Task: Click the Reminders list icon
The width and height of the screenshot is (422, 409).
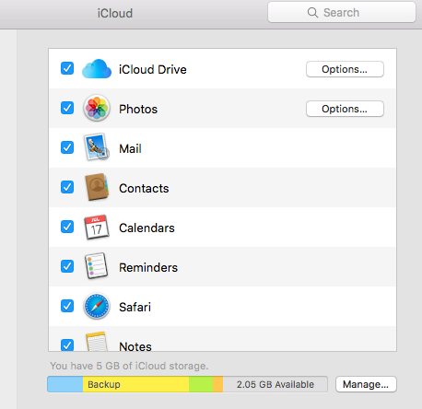Action: (x=97, y=266)
